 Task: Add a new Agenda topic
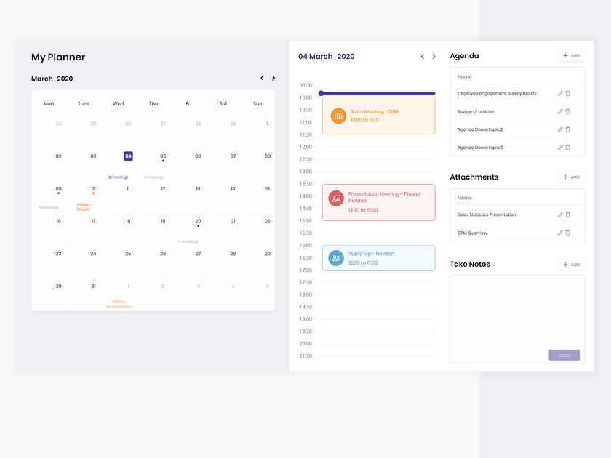(571, 55)
